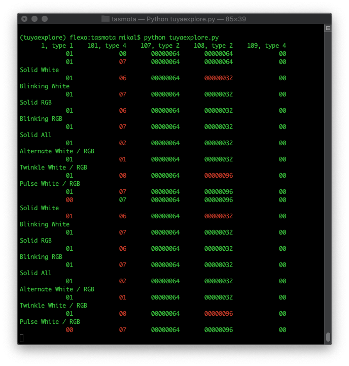Close the Terminal window with the red button
The width and height of the screenshot is (349, 366).
(x=24, y=19)
